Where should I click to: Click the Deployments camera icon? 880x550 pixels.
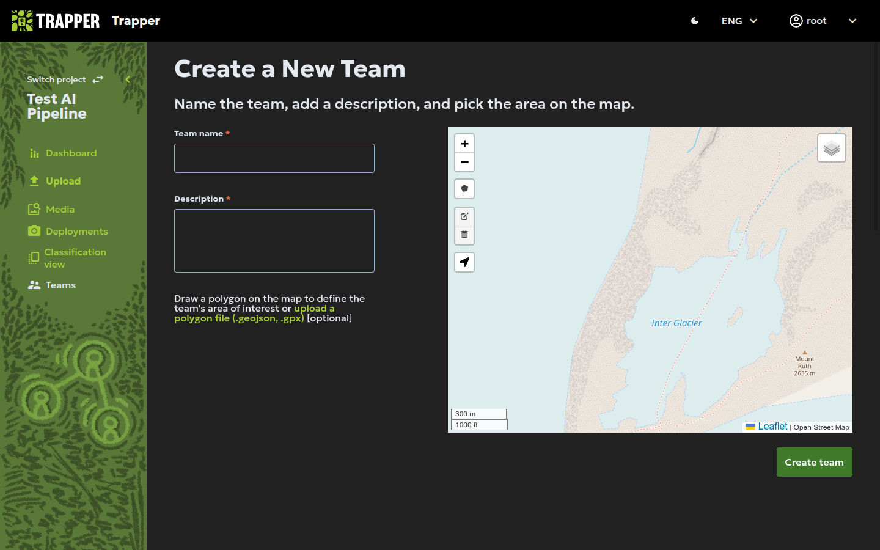coord(34,230)
